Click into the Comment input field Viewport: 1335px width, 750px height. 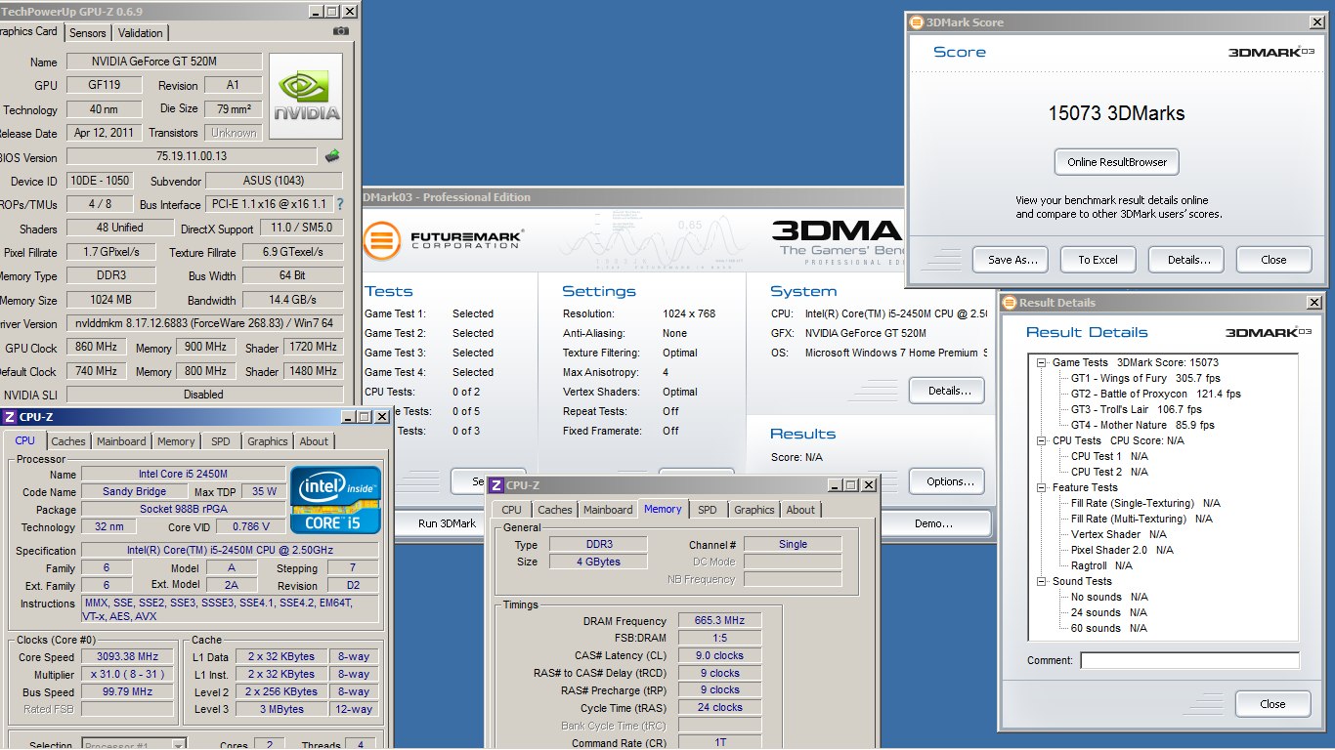1189,661
